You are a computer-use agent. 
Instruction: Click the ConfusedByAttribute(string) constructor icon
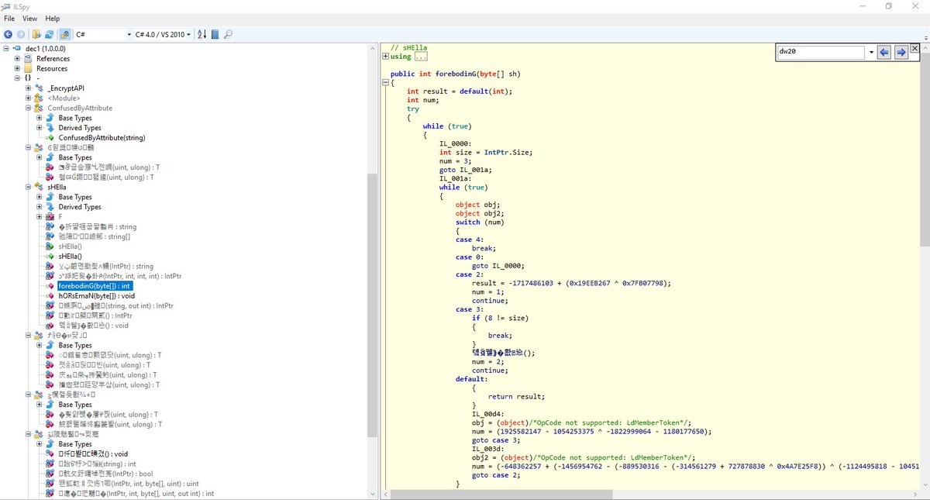tap(50, 138)
